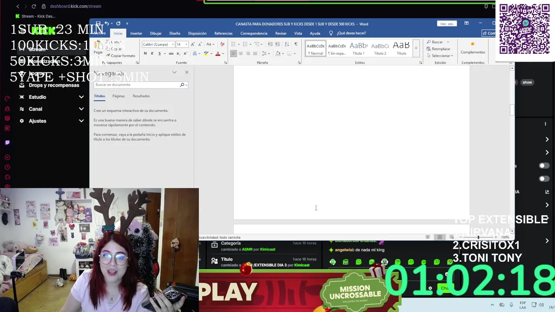
Task: Open the Dibujar ribbon tab
Action: coord(156,33)
